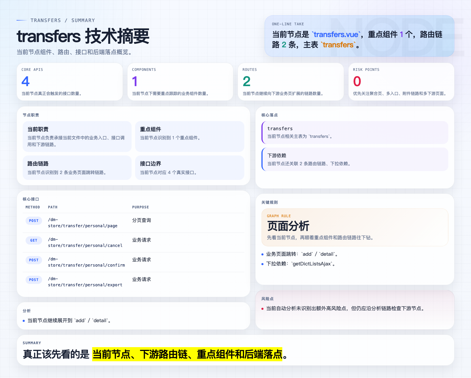
Task: Click the bullet '当前节点继续展开到 `add` / `detail`。'
Action: tap(70, 321)
